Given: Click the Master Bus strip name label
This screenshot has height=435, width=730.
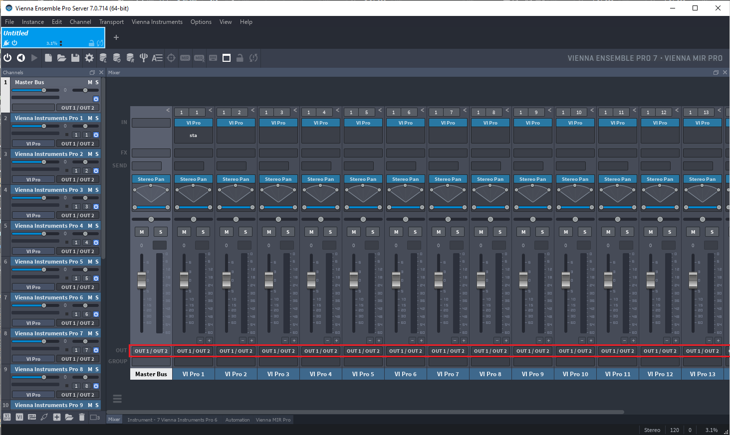Looking at the screenshot, I should pyautogui.click(x=151, y=374).
